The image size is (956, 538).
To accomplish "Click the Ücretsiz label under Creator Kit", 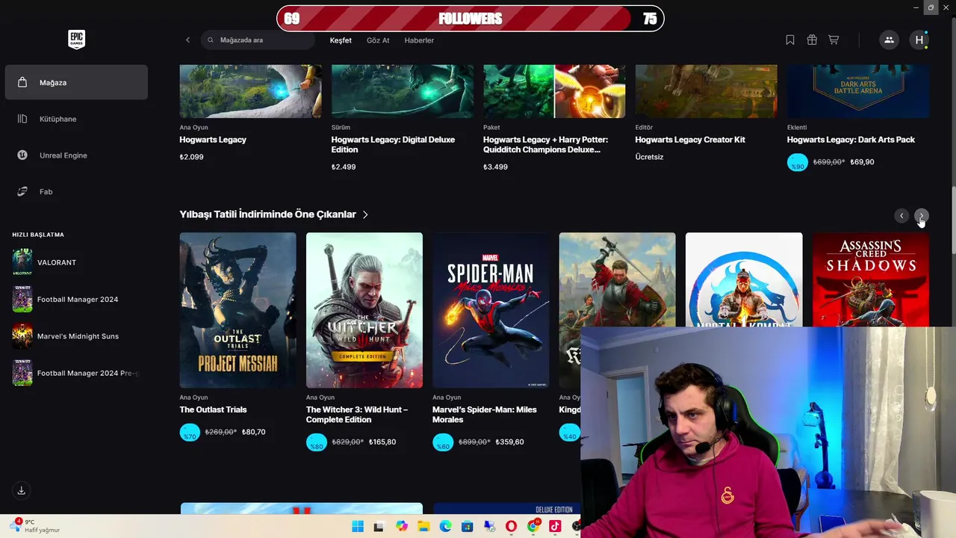I will pyautogui.click(x=649, y=157).
